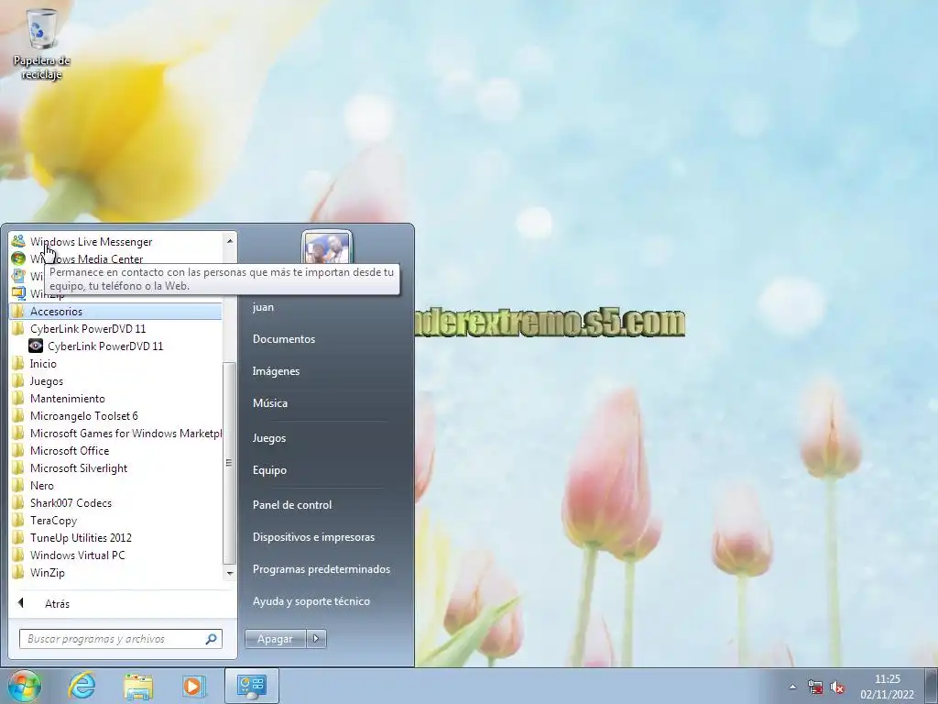Open shutdown options arrow next to Apagar
938x704 pixels.
[316, 639]
